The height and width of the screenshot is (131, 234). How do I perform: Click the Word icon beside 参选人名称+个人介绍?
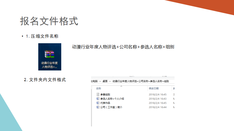click(x=98, y=99)
